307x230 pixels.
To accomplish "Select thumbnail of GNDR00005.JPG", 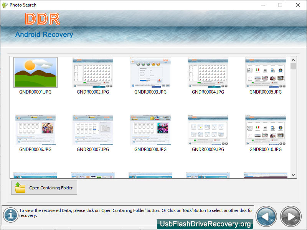I will coord(266,72).
